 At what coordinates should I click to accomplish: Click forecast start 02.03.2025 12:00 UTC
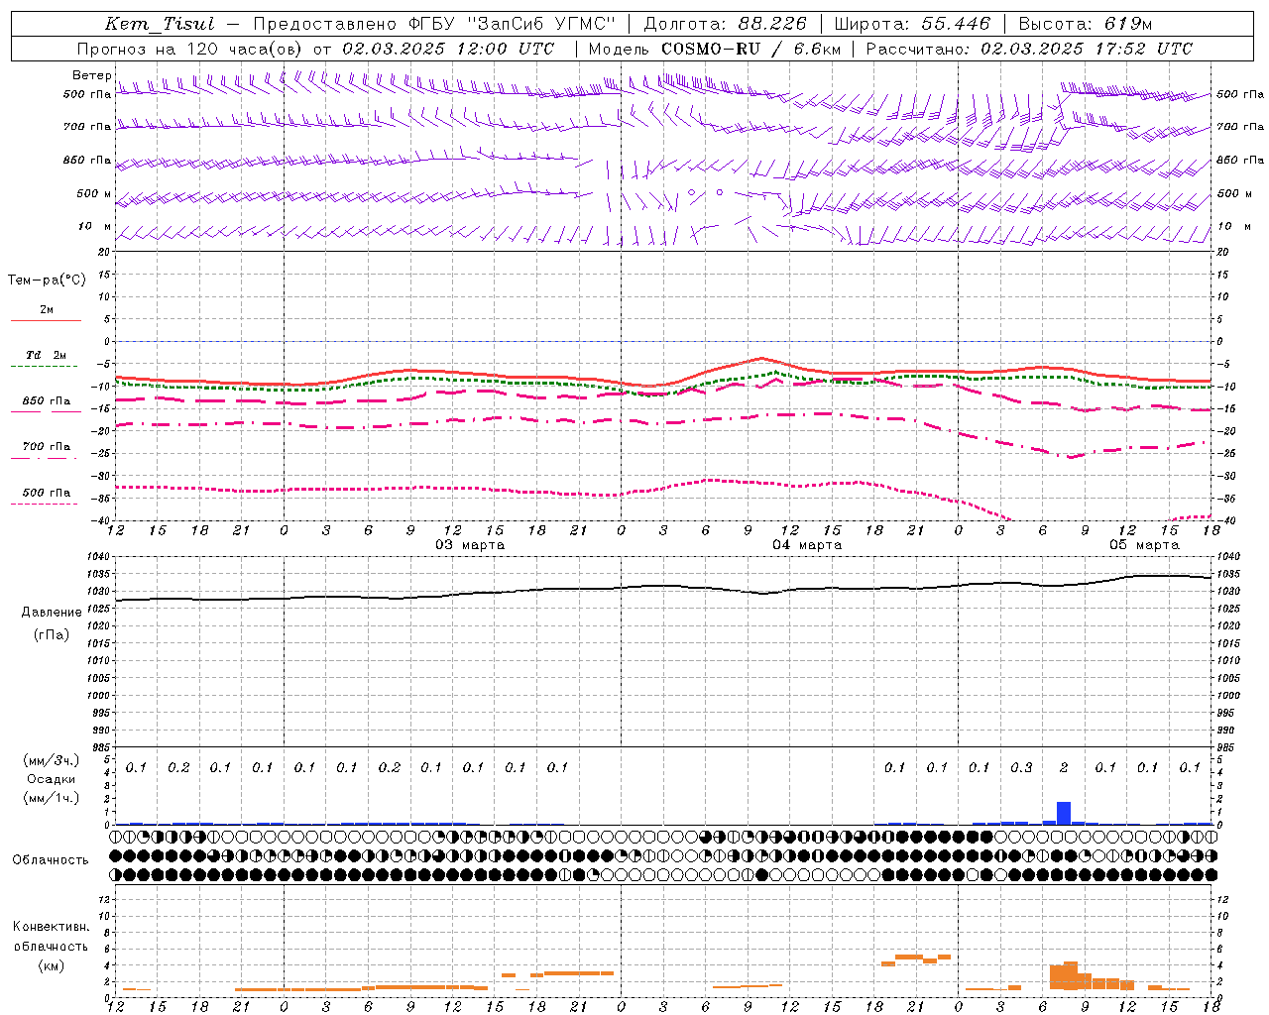448,49
